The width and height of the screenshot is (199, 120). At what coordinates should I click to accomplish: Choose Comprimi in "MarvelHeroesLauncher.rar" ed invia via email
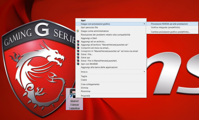pyautogui.click(x=111, y=51)
